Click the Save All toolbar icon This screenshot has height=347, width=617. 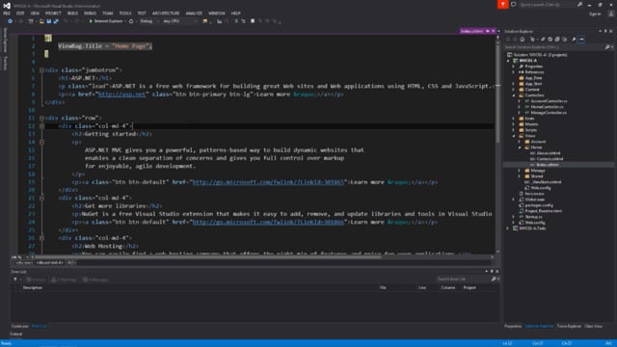pyautogui.click(x=56, y=21)
